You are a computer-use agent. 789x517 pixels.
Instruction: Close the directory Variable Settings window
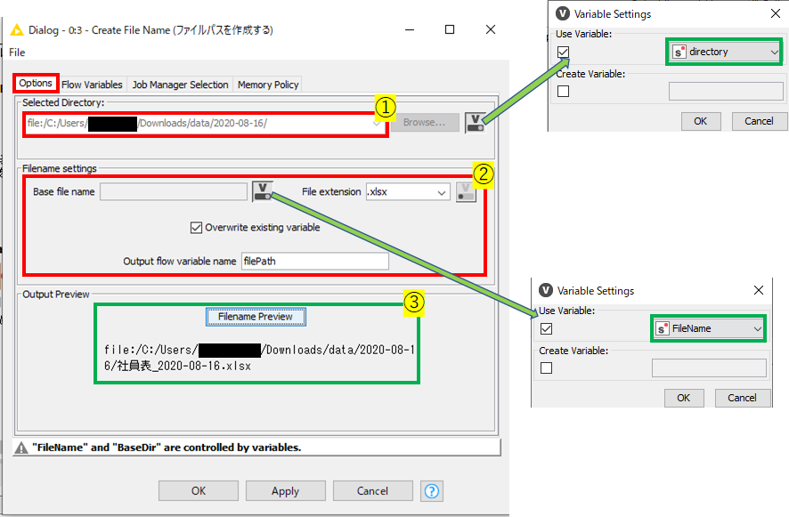776,13
